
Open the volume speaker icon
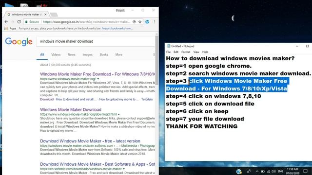pyautogui.click(x=274, y=171)
